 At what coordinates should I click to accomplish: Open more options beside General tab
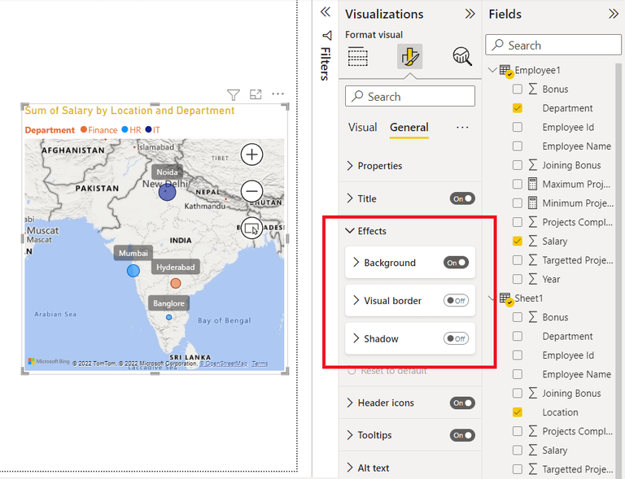pos(462,128)
